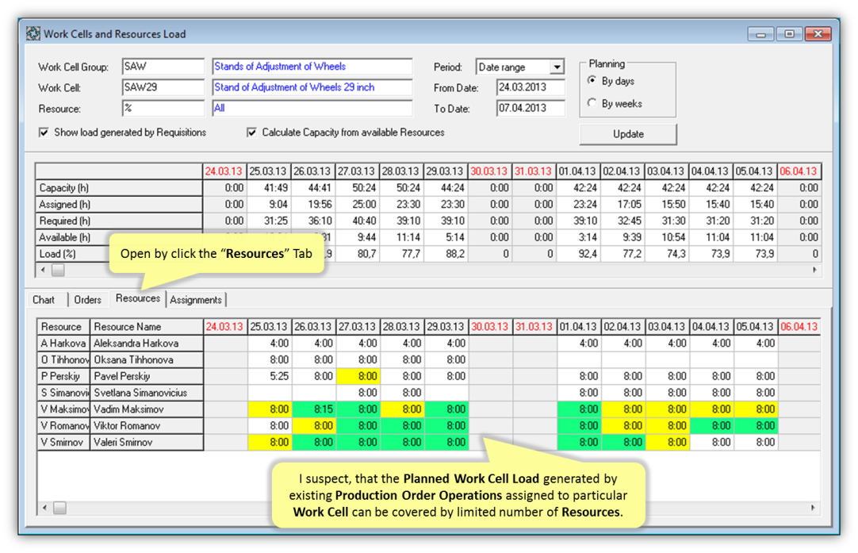Select the 'Oksana Tihhonova' resource name
858x553 pixels.
point(147,359)
